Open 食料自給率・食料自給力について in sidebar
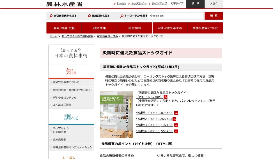The height and width of the screenshot is (159, 273). click(x=71, y=90)
